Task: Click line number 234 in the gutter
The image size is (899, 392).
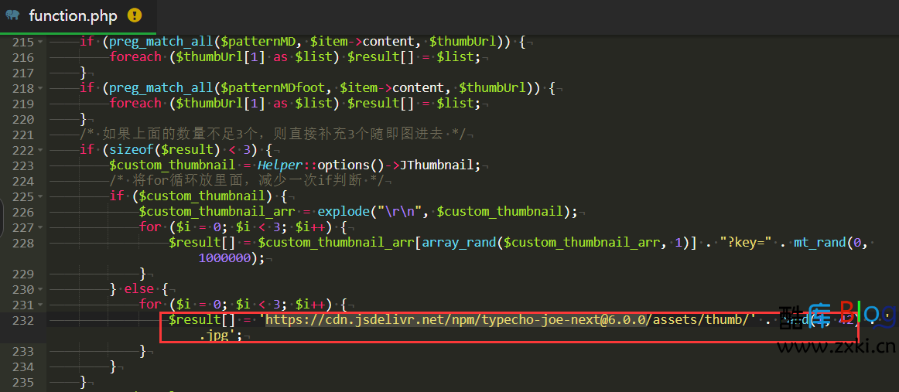Action: coord(23,366)
